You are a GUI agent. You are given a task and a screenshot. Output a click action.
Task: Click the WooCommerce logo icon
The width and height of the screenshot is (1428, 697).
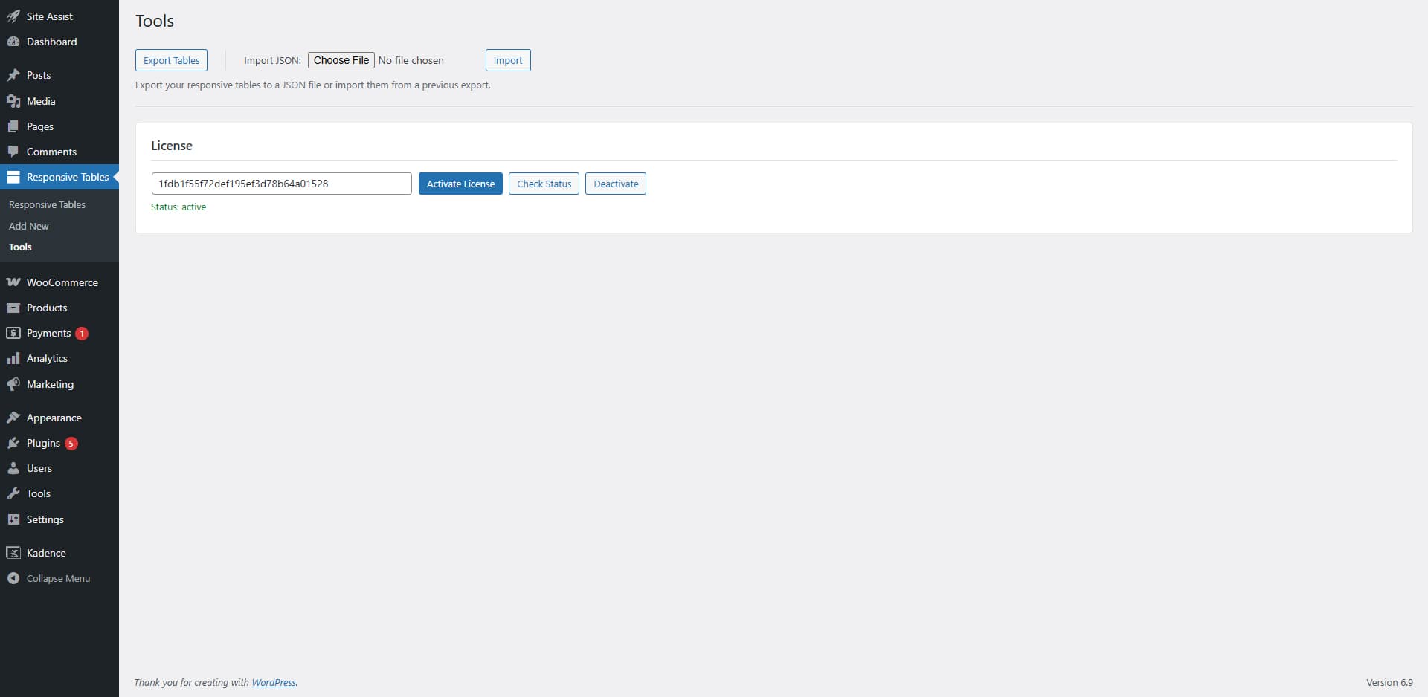pyautogui.click(x=13, y=282)
